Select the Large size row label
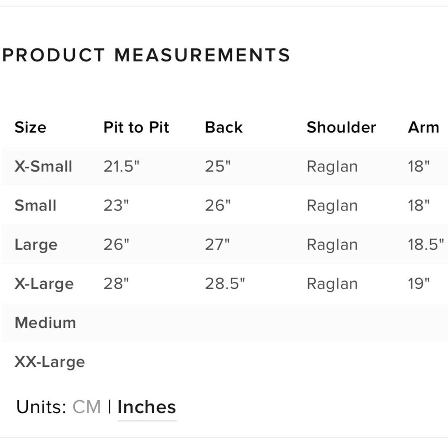The height and width of the screenshot is (448, 448). click(x=36, y=245)
